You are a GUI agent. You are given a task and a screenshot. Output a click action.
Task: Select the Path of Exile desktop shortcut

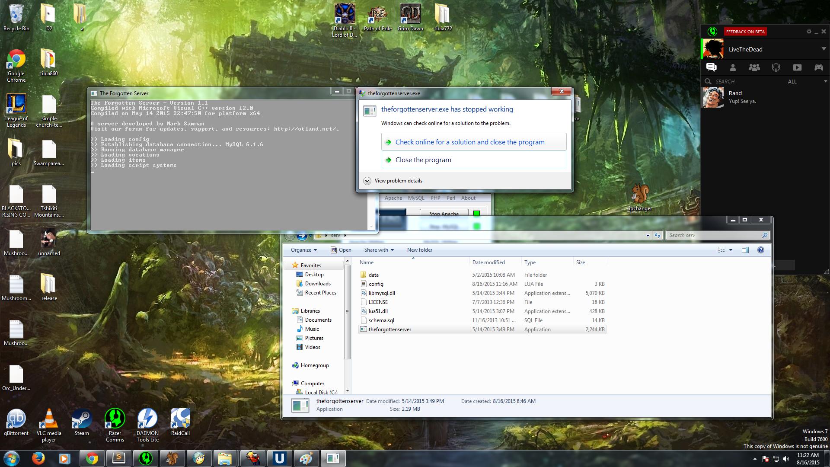(378, 18)
